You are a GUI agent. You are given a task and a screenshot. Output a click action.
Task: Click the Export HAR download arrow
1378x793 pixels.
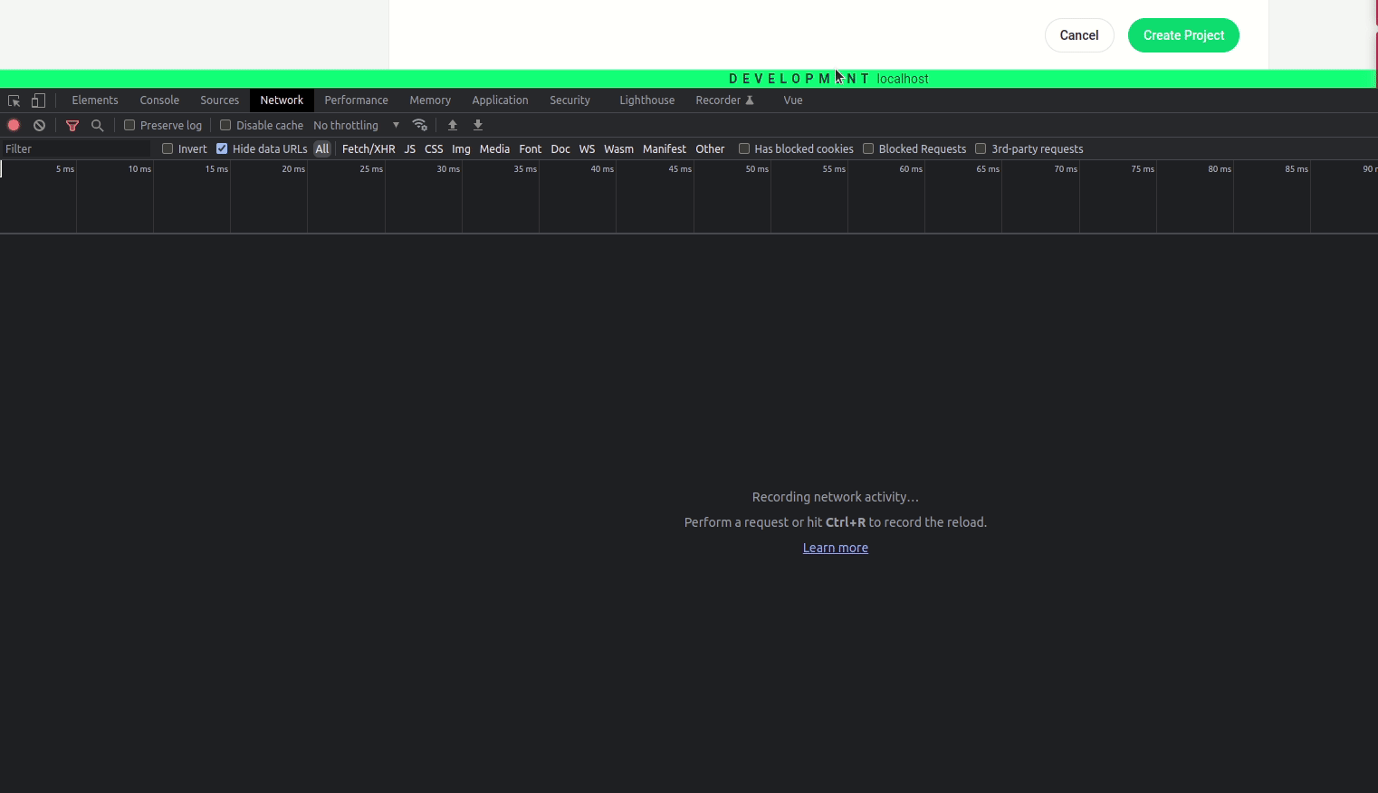click(x=478, y=125)
